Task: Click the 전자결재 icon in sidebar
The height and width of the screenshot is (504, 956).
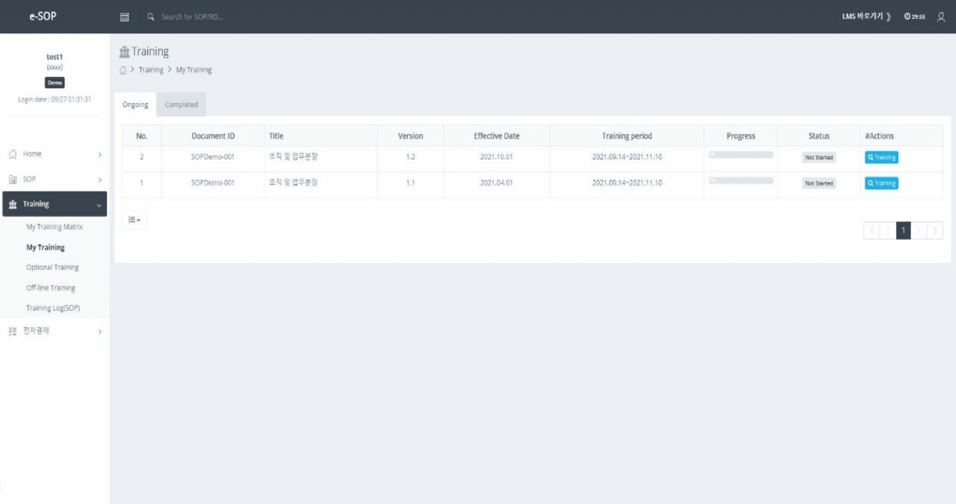Action: click(x=13, y=331)
